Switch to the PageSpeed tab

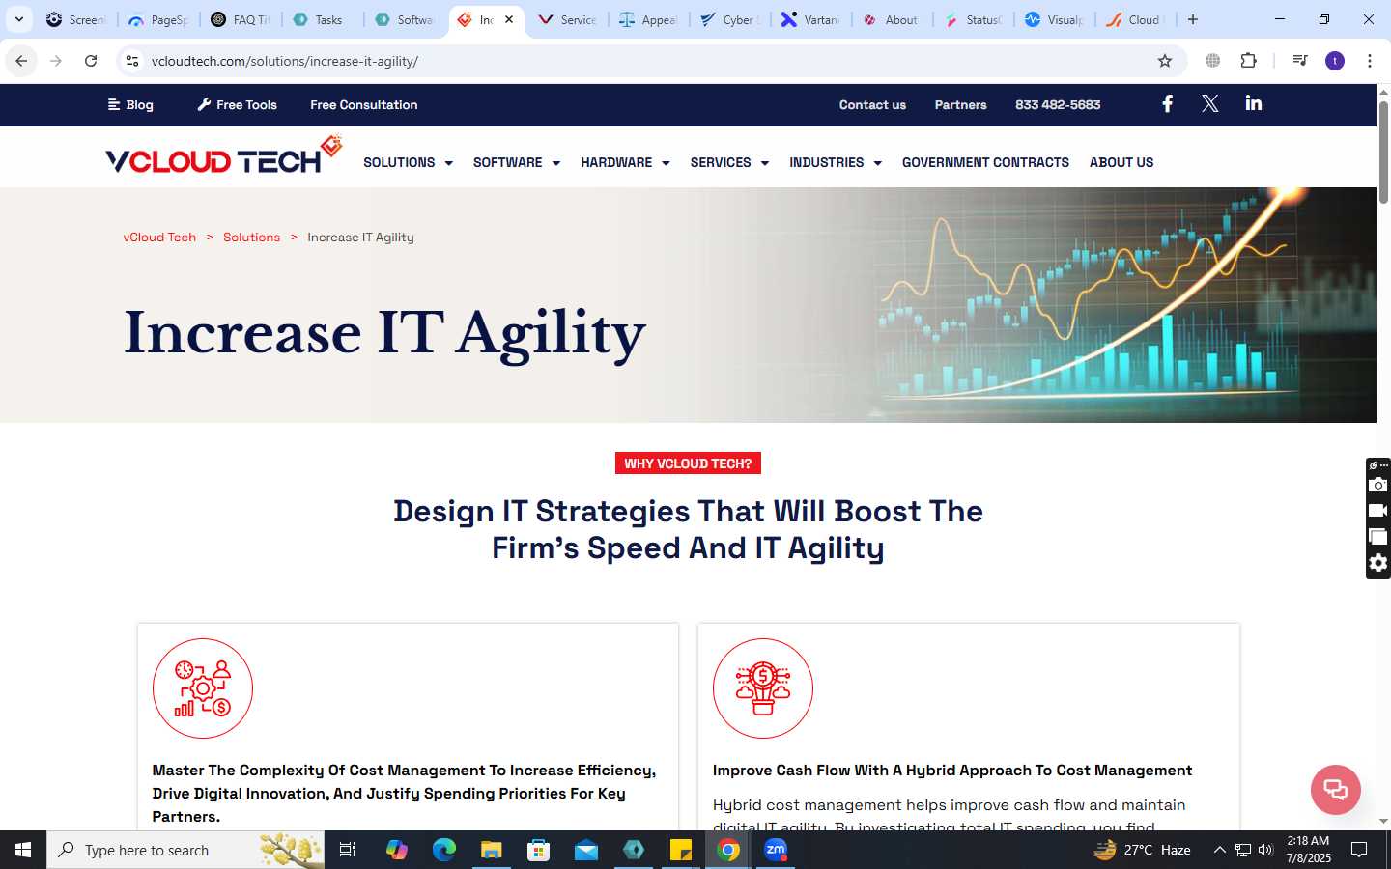coord(157,19)
